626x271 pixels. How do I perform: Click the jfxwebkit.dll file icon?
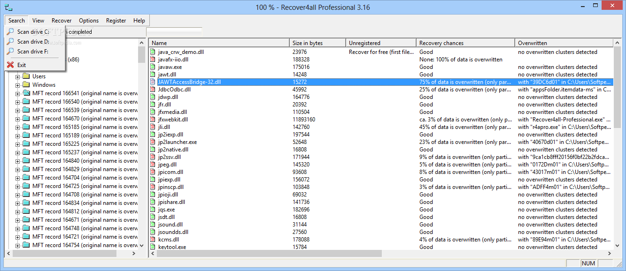coord(152,120)
